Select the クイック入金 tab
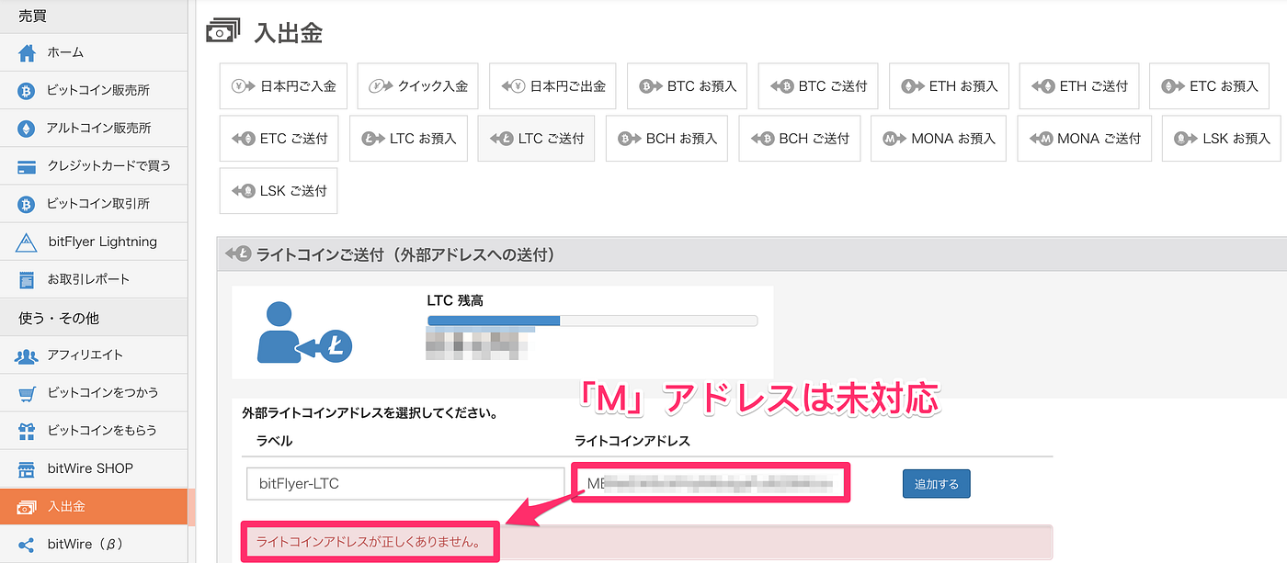The width and height of the screenshot is (1287, 563). click(x=418, y=86)
